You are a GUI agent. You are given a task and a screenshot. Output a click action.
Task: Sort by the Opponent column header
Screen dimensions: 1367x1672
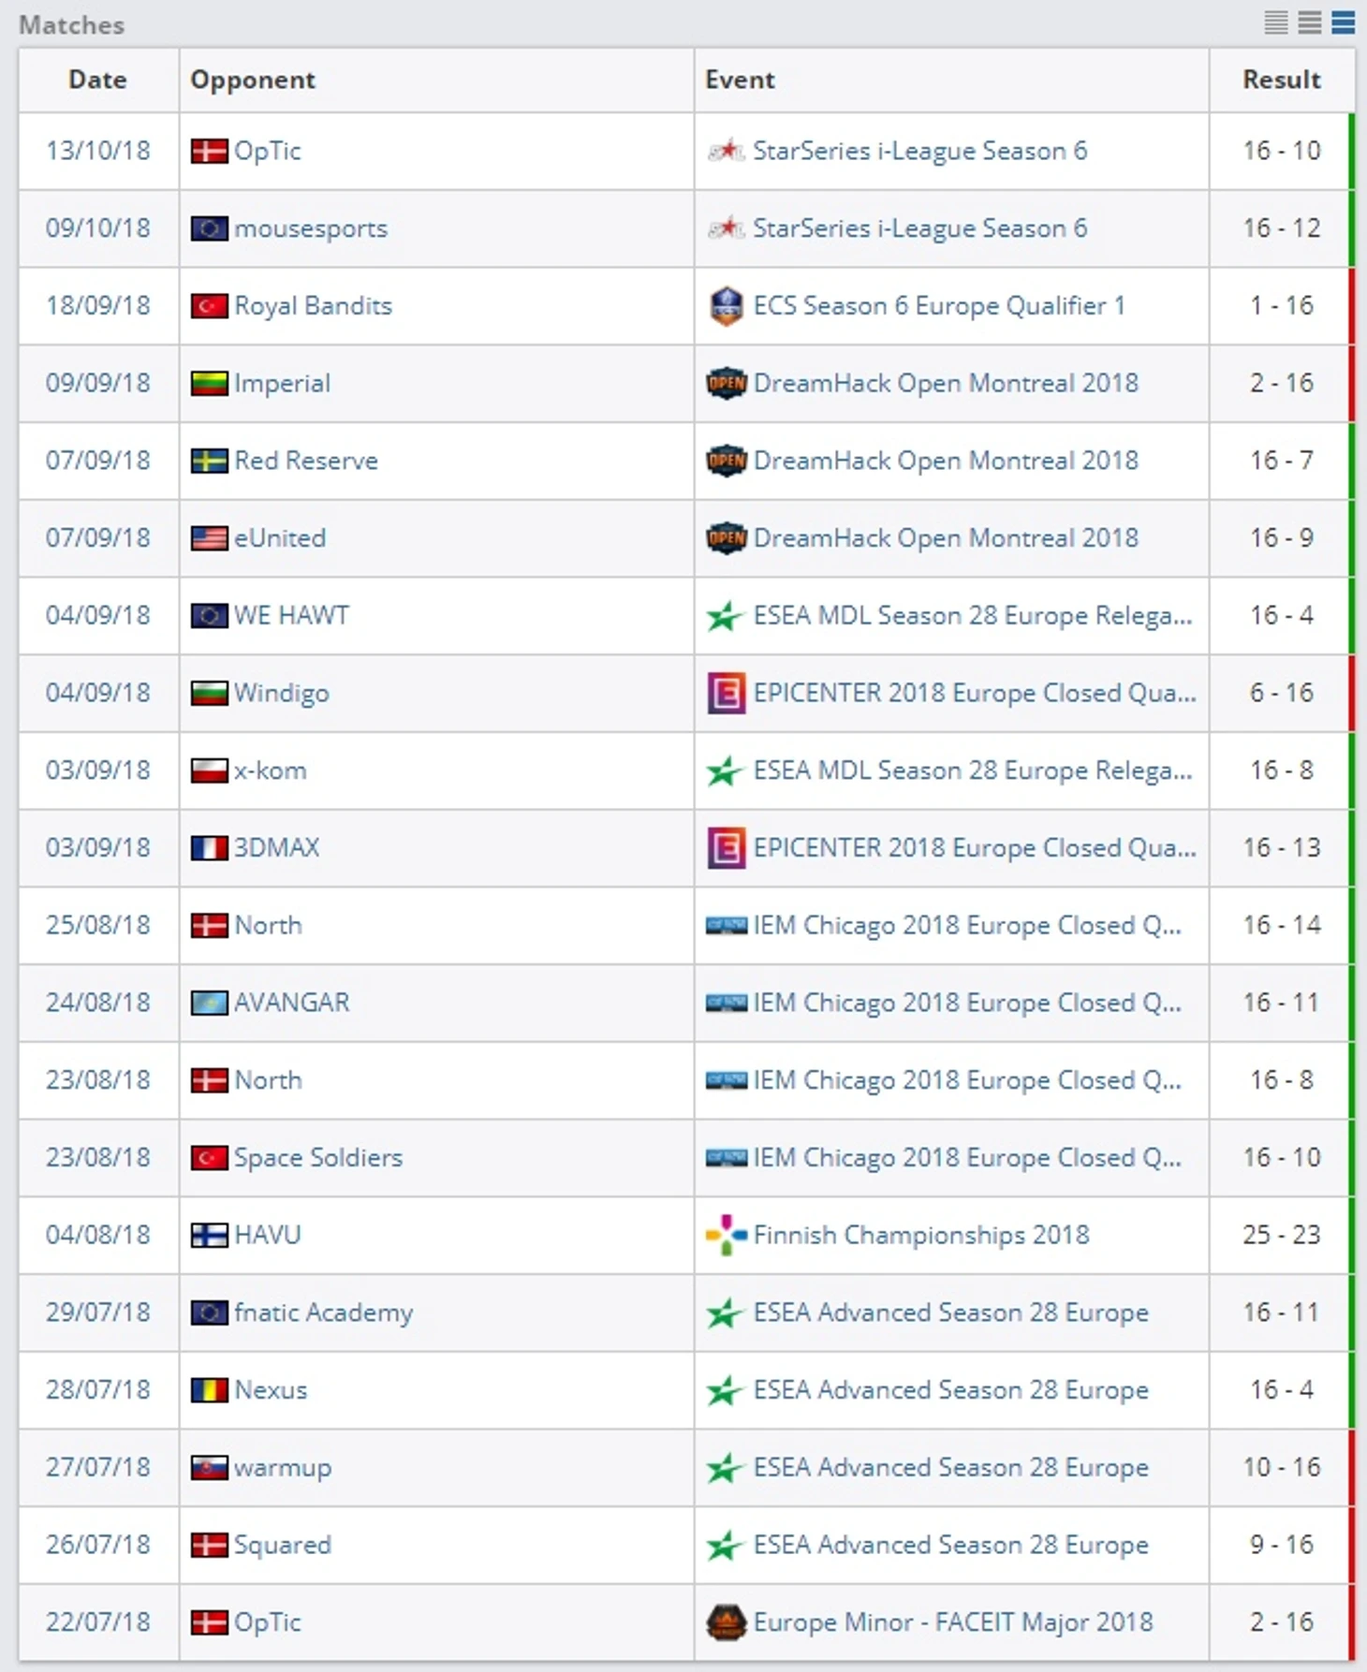tap(253, 80)
